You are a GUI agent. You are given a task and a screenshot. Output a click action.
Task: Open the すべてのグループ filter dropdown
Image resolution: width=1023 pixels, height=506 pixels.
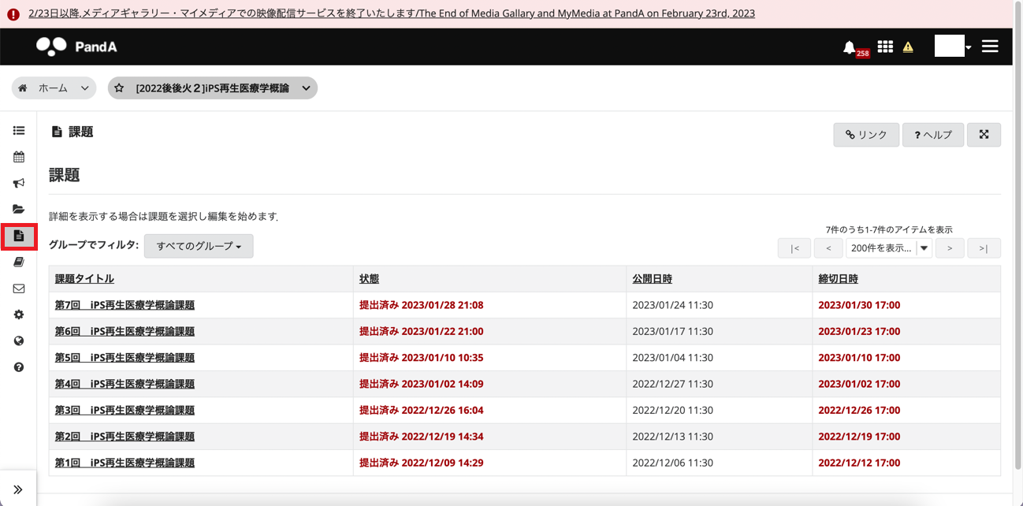(199, 246)
